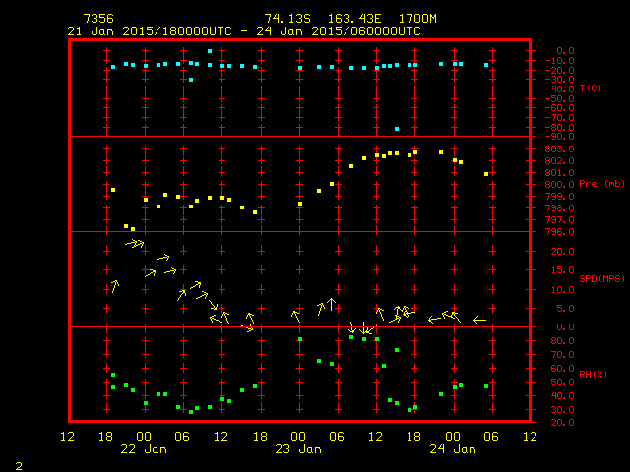Click the number 2 at bottom left
The image size is (630, 472).
(19, 466)
